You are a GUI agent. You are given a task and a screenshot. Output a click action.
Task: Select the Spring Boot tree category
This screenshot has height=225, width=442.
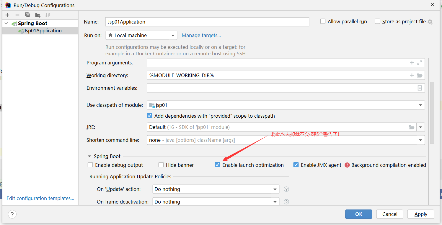[x=32, y=23]
